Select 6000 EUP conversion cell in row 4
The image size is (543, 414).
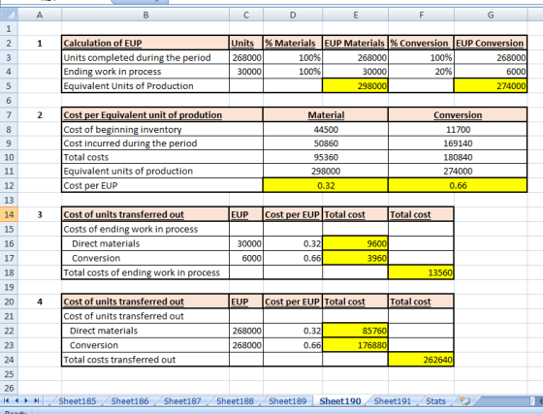(x=491, y=72)
